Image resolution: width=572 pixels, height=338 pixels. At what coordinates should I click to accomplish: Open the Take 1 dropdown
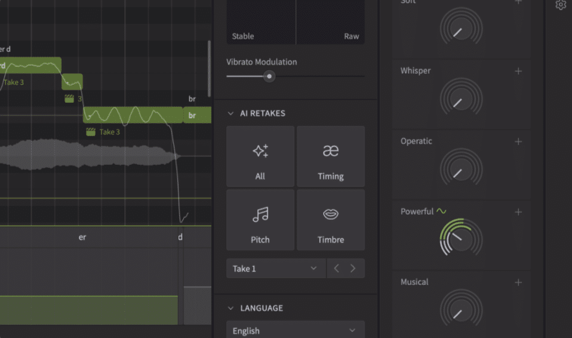pos(276,269)
